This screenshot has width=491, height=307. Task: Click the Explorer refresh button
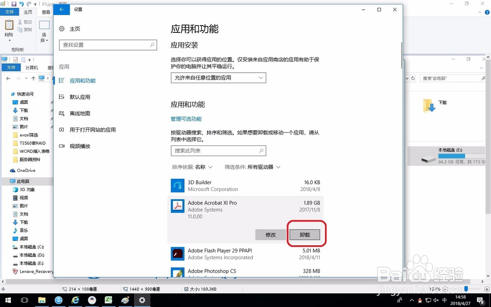[x=413, y=78]
